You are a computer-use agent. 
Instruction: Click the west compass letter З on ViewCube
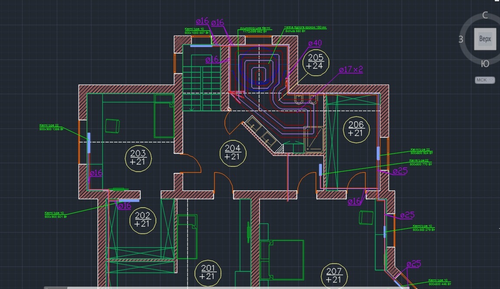pos(461,39)
